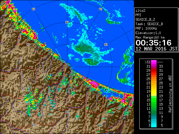Click the "Max Range:60 km" line
This screenshot has width=179, height=134.
coord(150,37)
